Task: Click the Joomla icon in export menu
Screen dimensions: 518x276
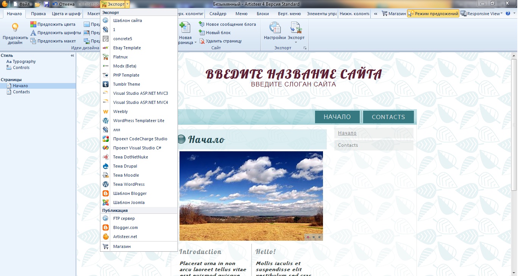Action: (106, 202)
